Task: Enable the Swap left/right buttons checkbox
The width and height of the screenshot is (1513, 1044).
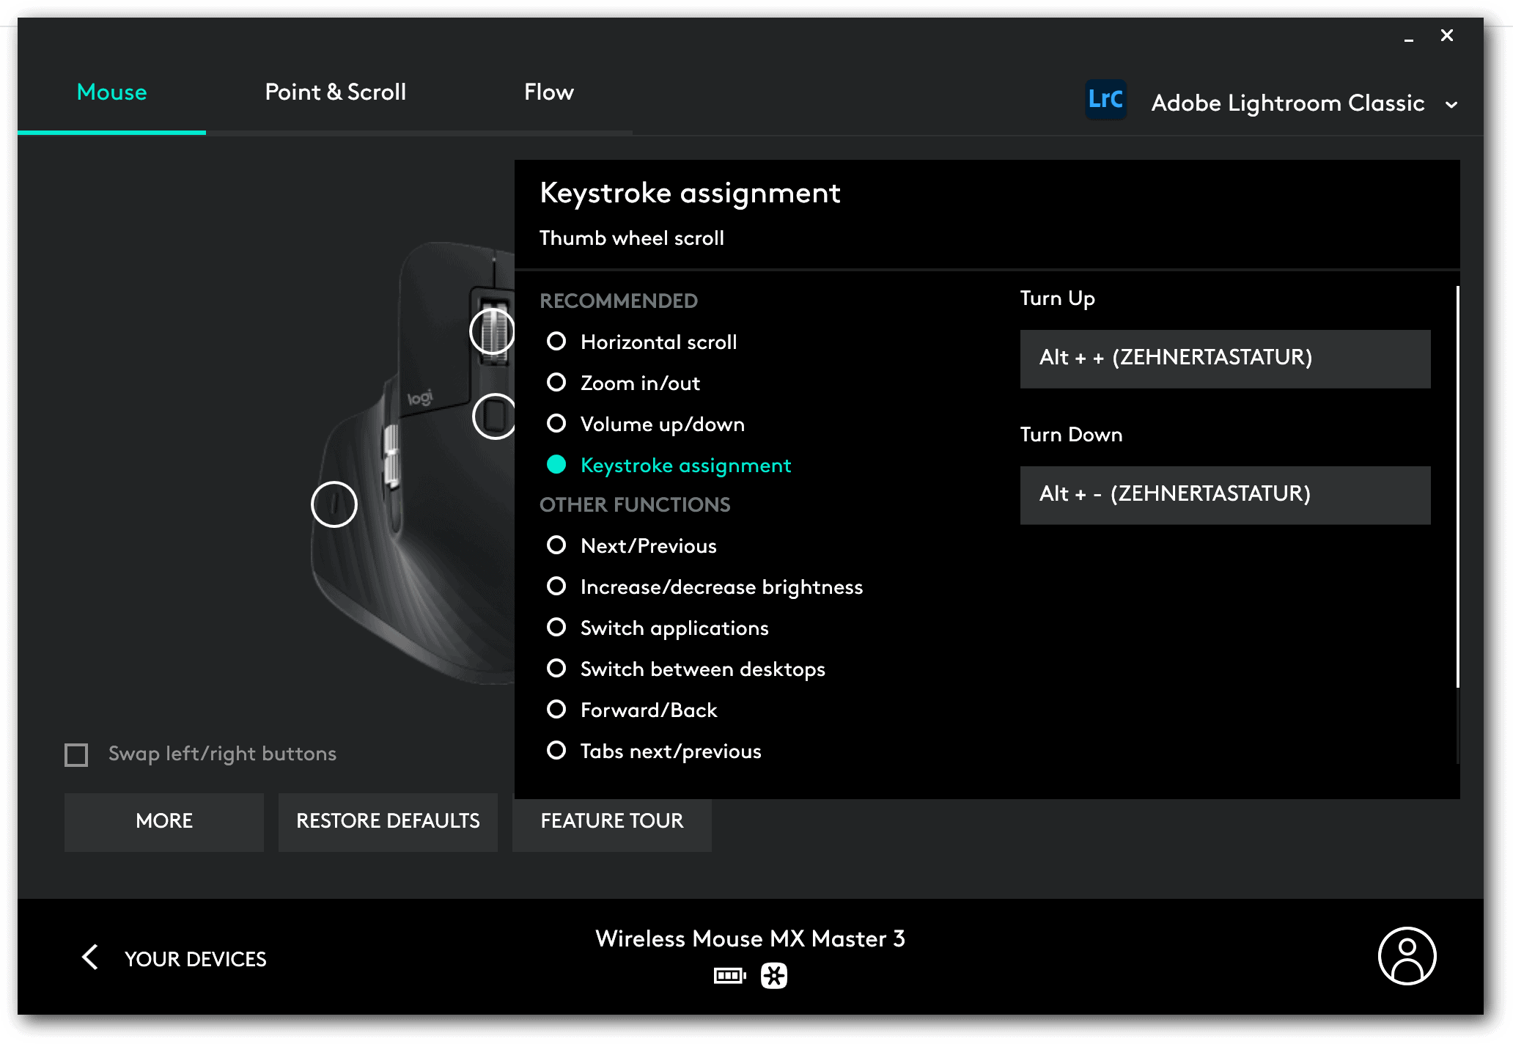Action: tap(76, 754)
